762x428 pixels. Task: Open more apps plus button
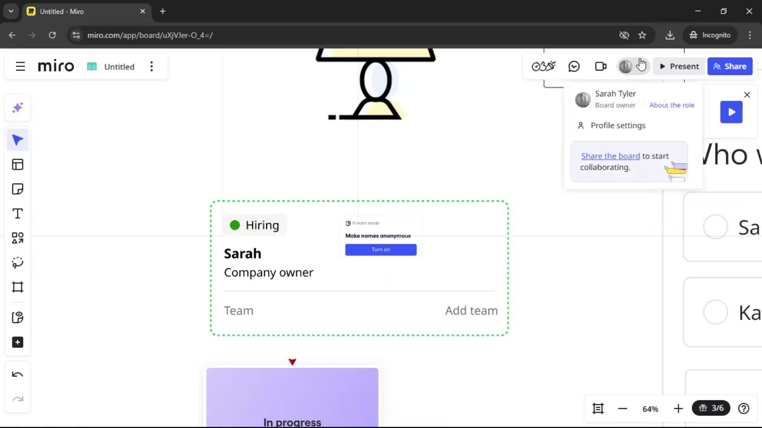pyautogui.click(x=17, y=342)
